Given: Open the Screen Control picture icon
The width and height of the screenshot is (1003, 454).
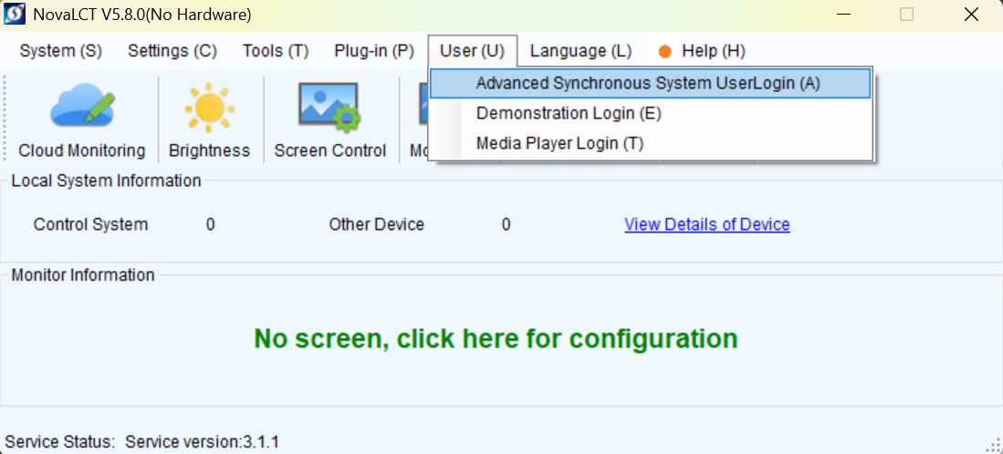Looking at the screenshot, I should pyautogui.click(x=330, y=107).
